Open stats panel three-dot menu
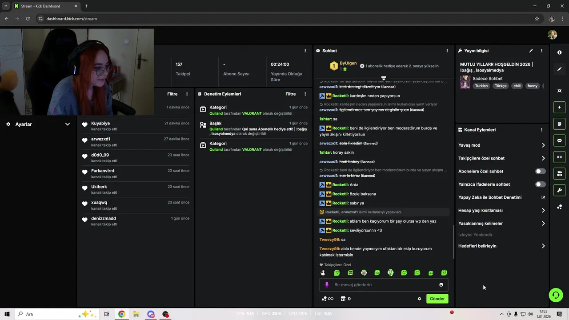Image resolution: width=569 pixels, height=320 pixels. (305, 51)
